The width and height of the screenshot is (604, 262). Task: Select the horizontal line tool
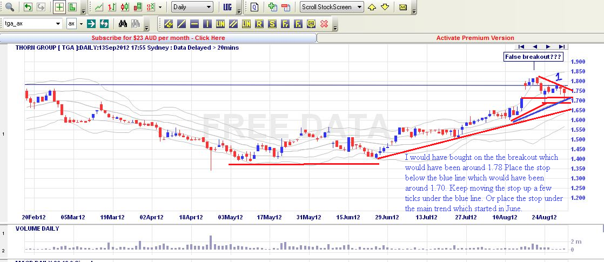coord(194,24)
